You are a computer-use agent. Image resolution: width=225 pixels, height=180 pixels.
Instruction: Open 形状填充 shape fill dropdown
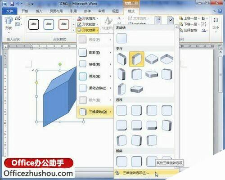pos(88,18)
